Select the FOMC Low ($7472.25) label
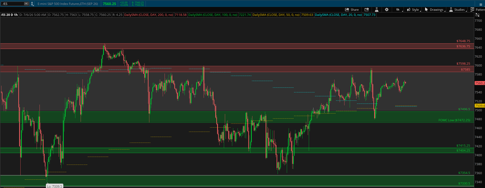The width and height of the screenshot is (485, 188). point(454,120)
